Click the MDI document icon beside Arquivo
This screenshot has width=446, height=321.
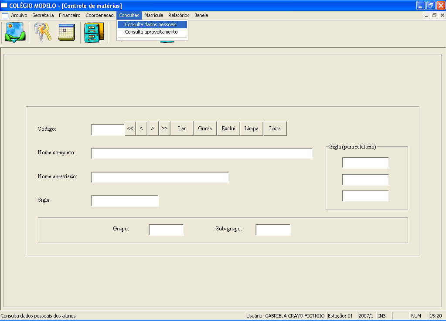(5, 15)
